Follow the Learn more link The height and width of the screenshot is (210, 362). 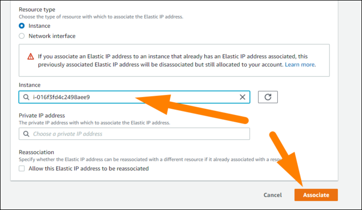[x=299, y=65]
